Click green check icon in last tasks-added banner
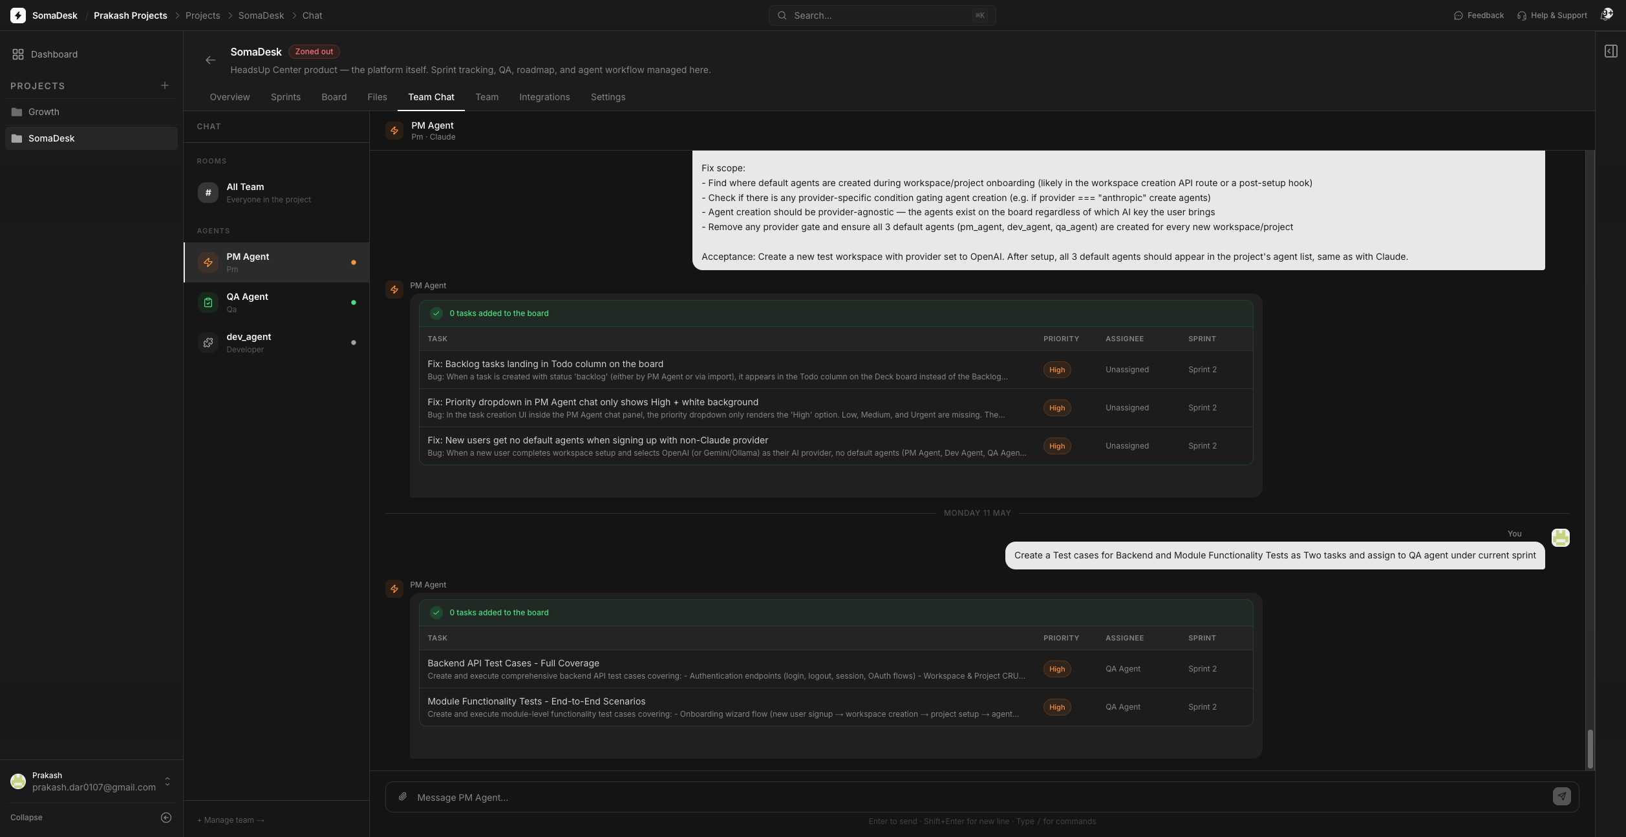Viewport: 1626px width, 837px height. click(436, 613)
